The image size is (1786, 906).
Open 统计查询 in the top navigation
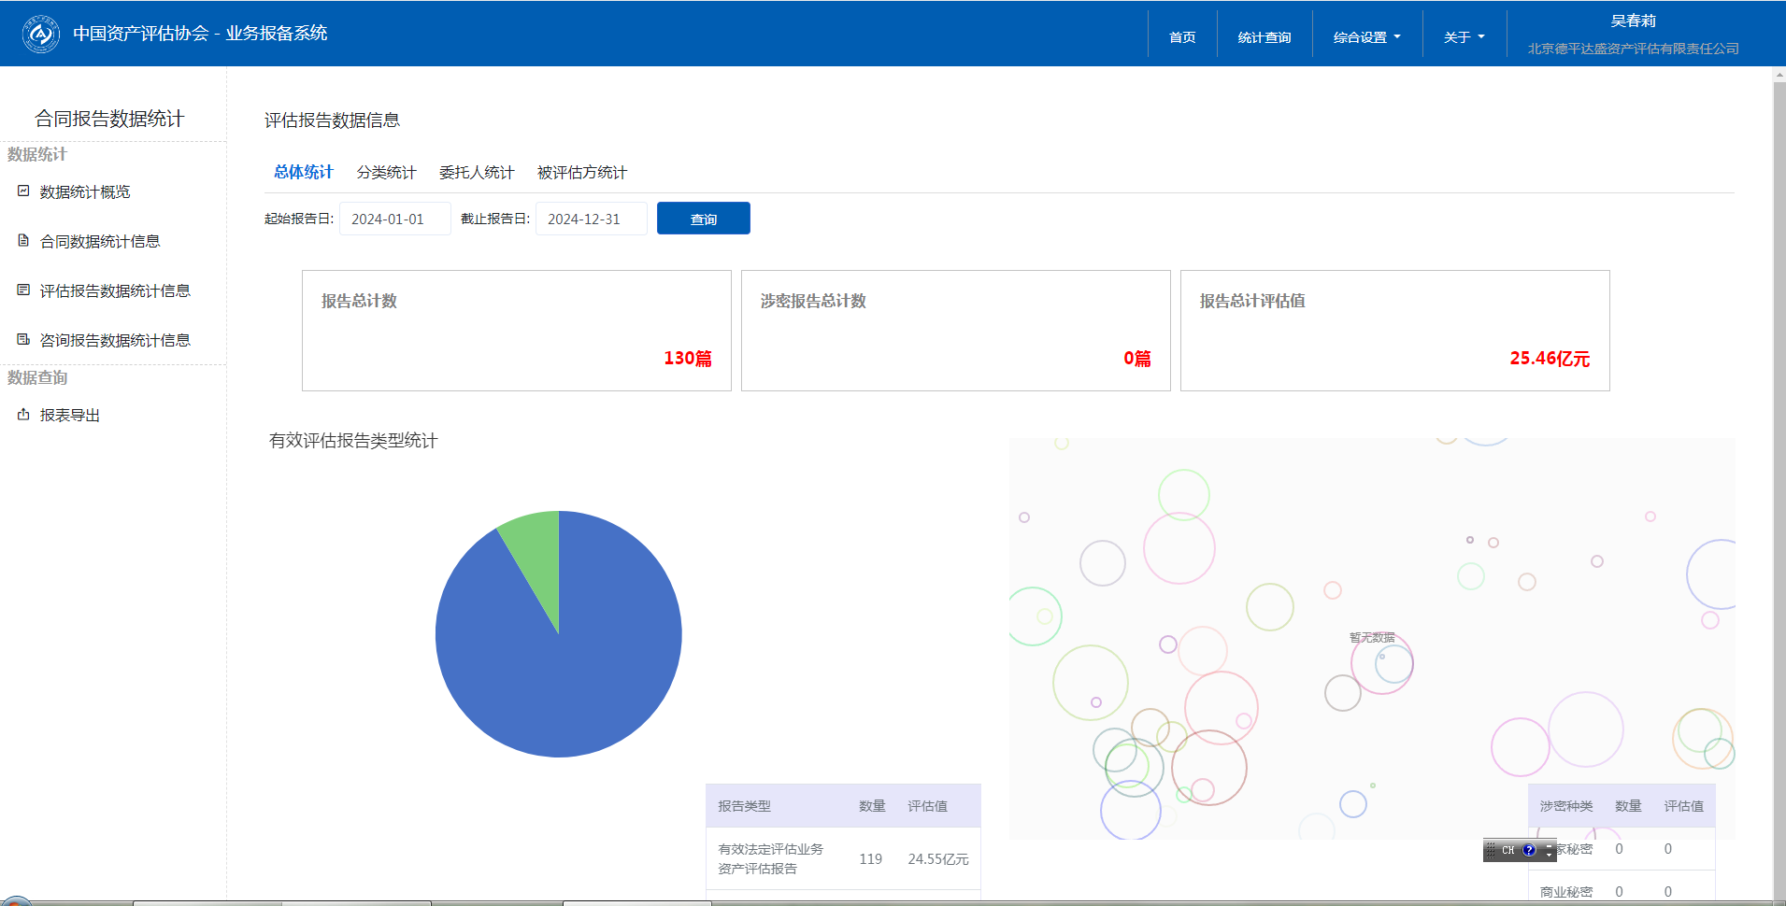(x=1264, y=37)
